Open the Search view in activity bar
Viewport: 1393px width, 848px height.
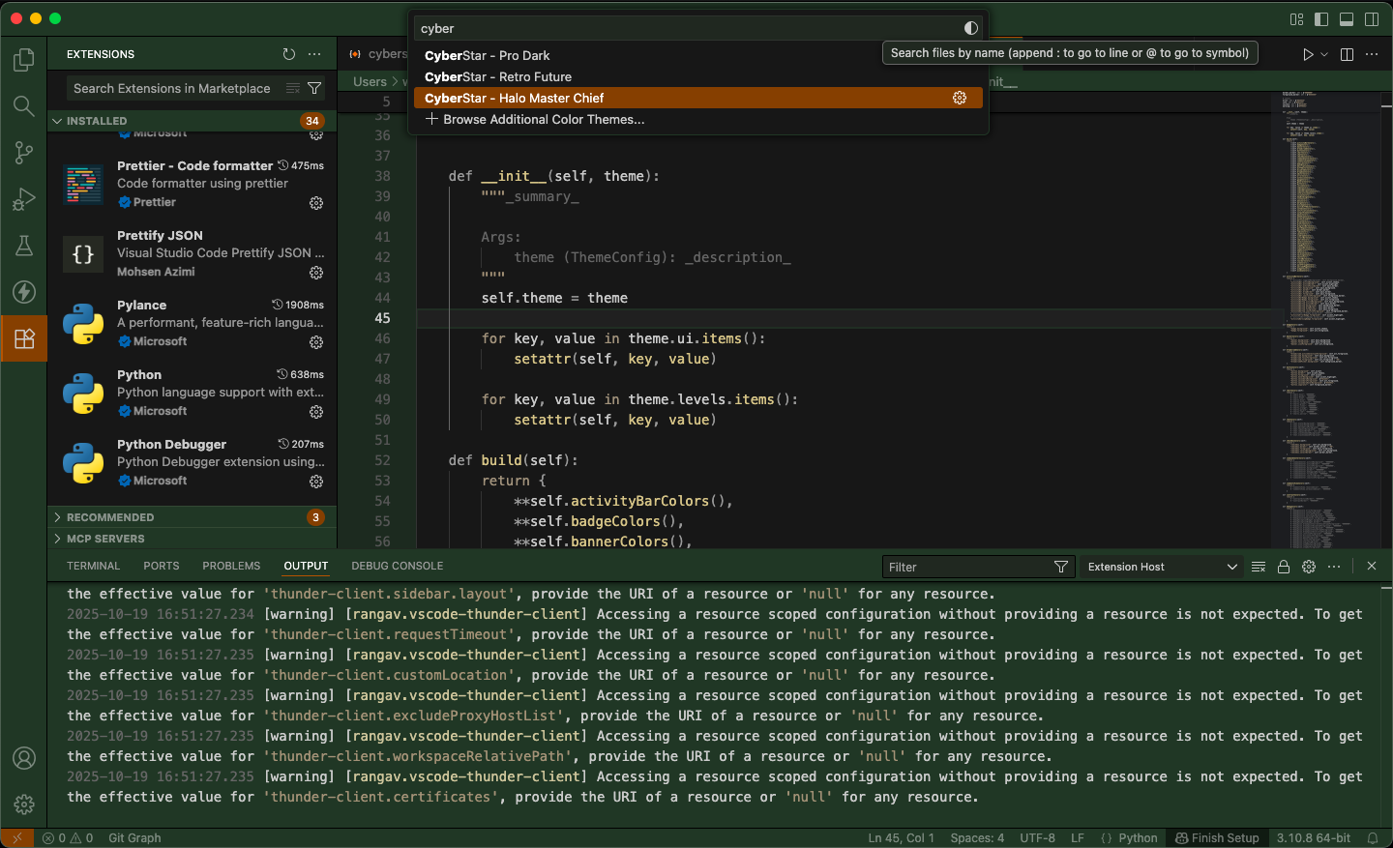coord(23,105)
